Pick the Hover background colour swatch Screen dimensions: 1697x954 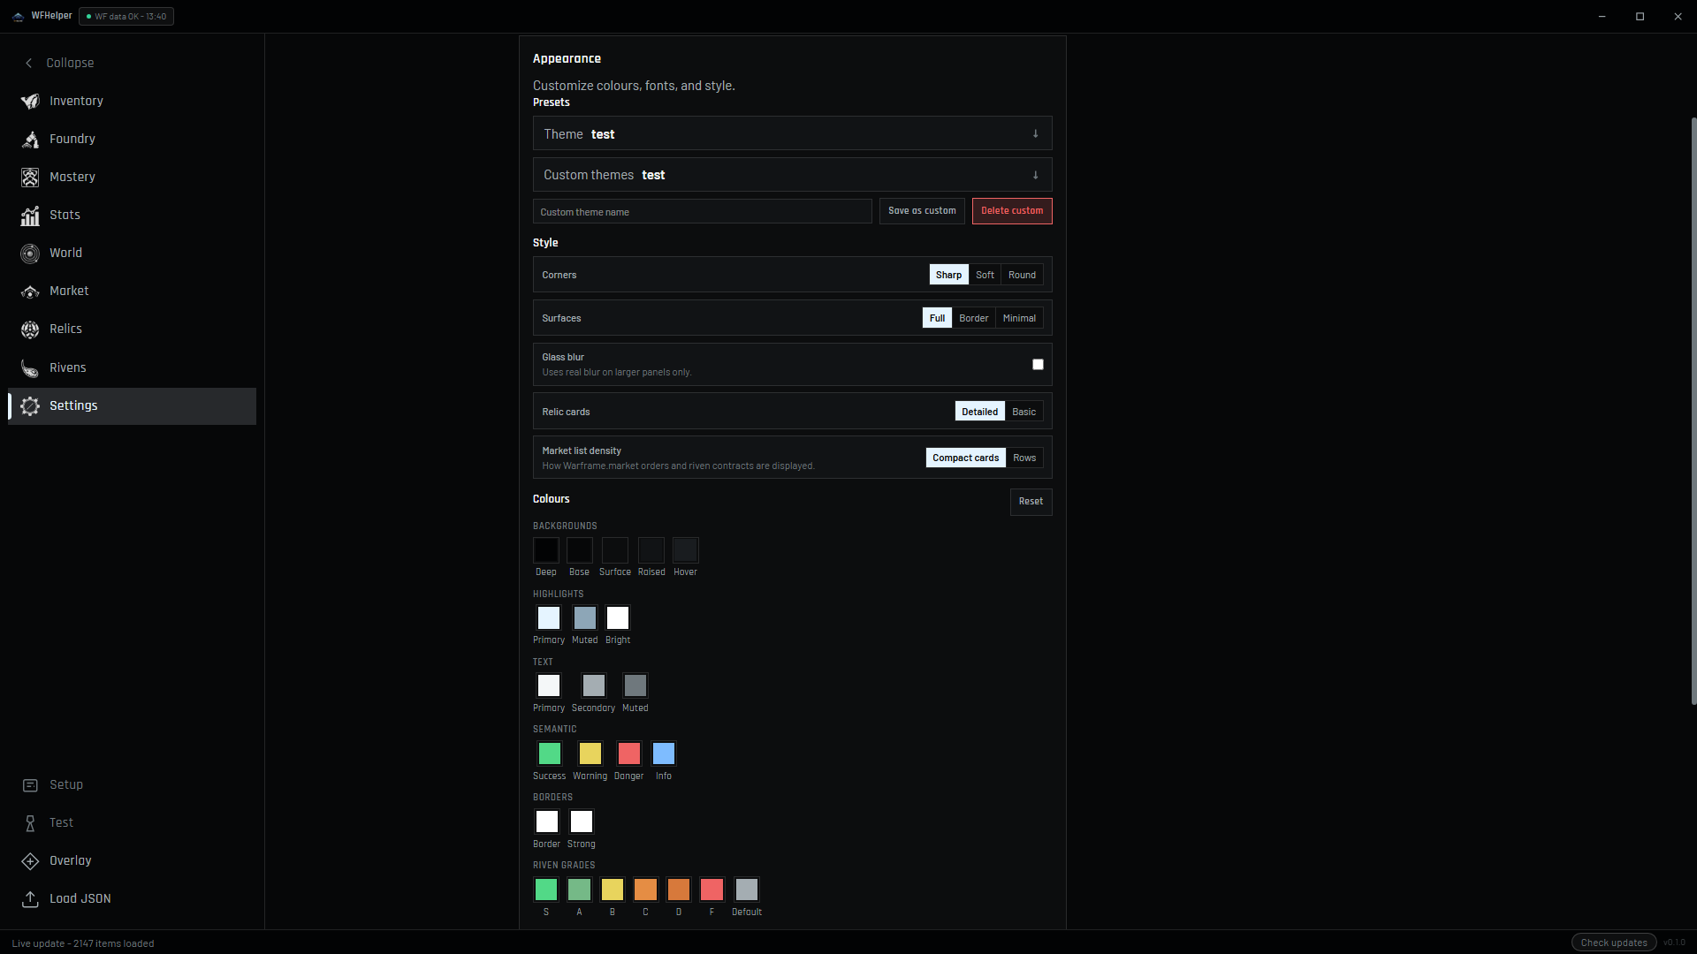[x=686, y=550]
